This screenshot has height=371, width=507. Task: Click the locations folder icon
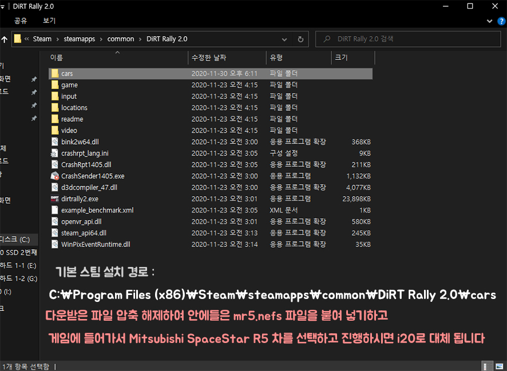coord(55,107)
